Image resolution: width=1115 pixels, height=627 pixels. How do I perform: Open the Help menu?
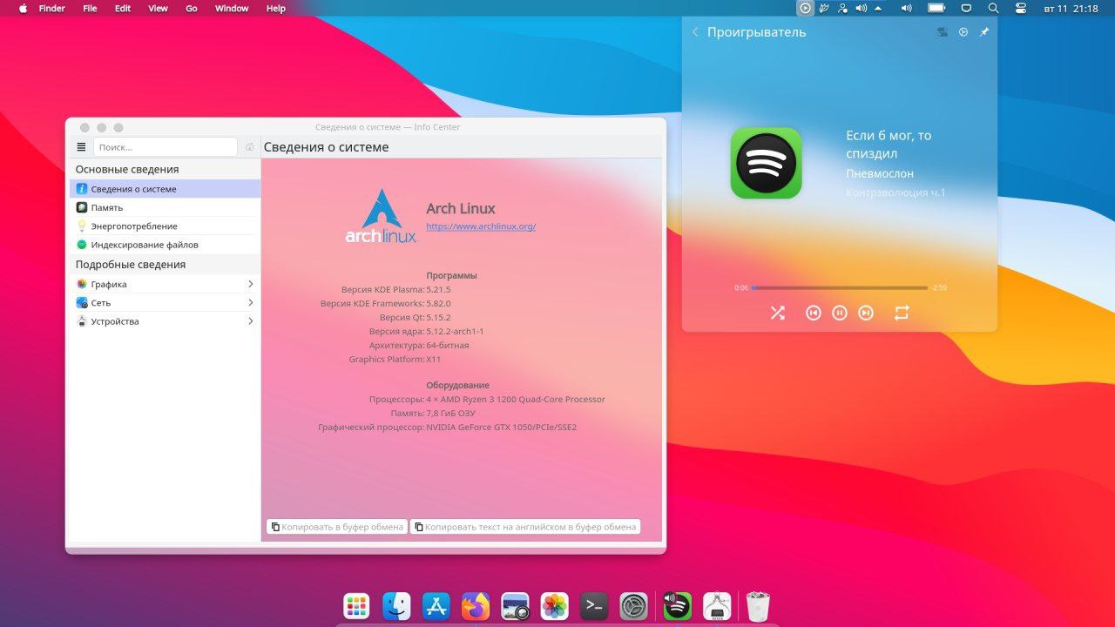click(x=275, y=8)
